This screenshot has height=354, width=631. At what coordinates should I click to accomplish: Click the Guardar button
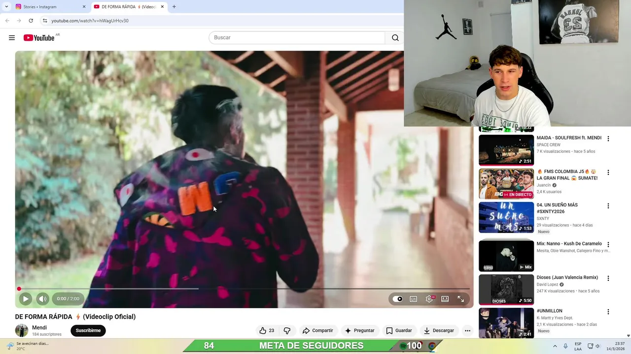point(399,330)
